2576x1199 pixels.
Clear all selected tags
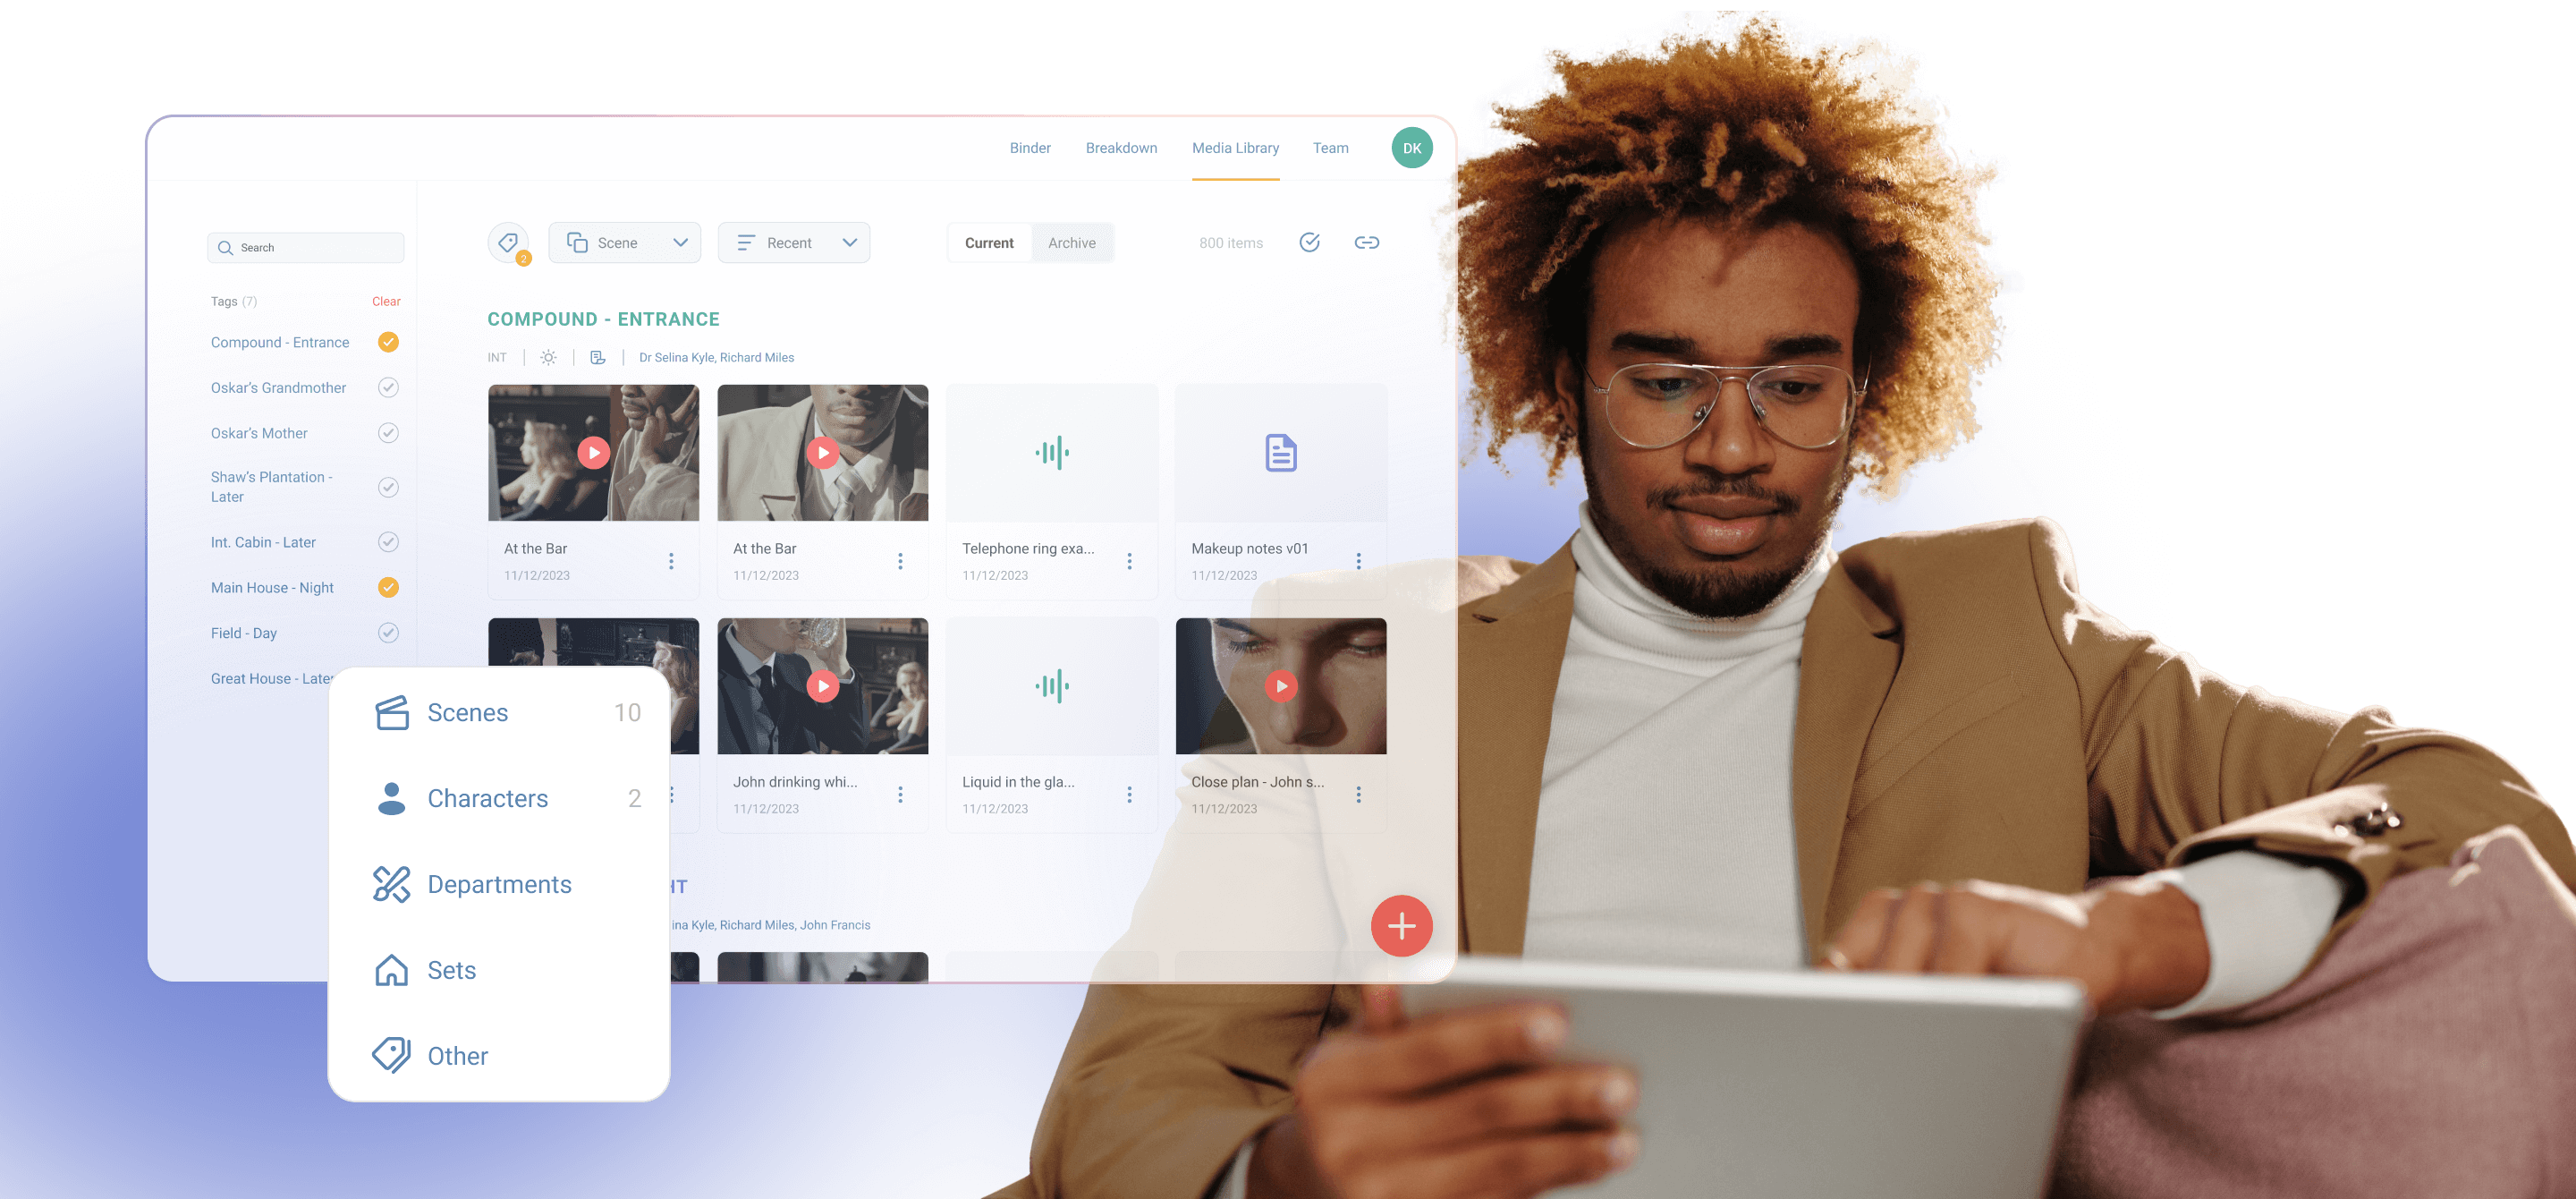(386, 300)
